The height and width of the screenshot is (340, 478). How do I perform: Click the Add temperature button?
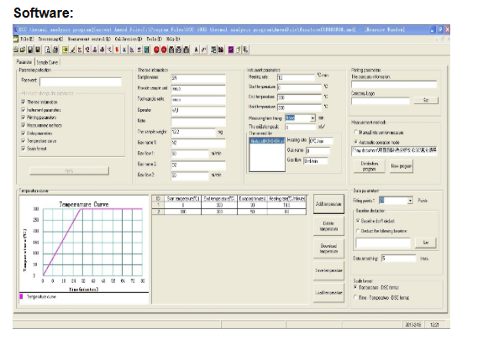[328, 204]
